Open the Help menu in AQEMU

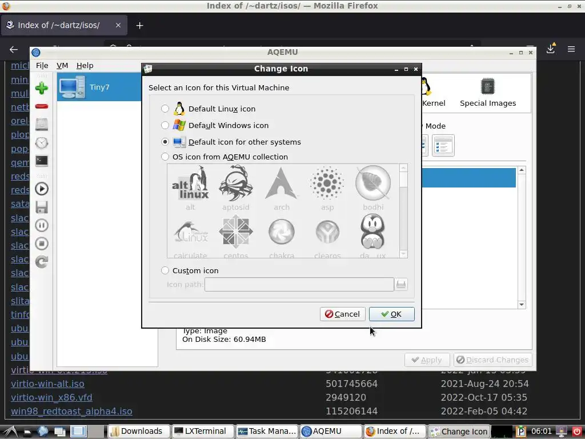[x=85, y=65]
